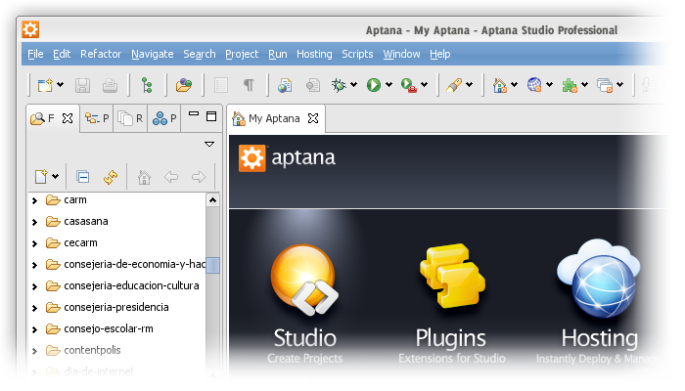Open the Scripts menu
The image size is (685, 391).
(357, 54)
